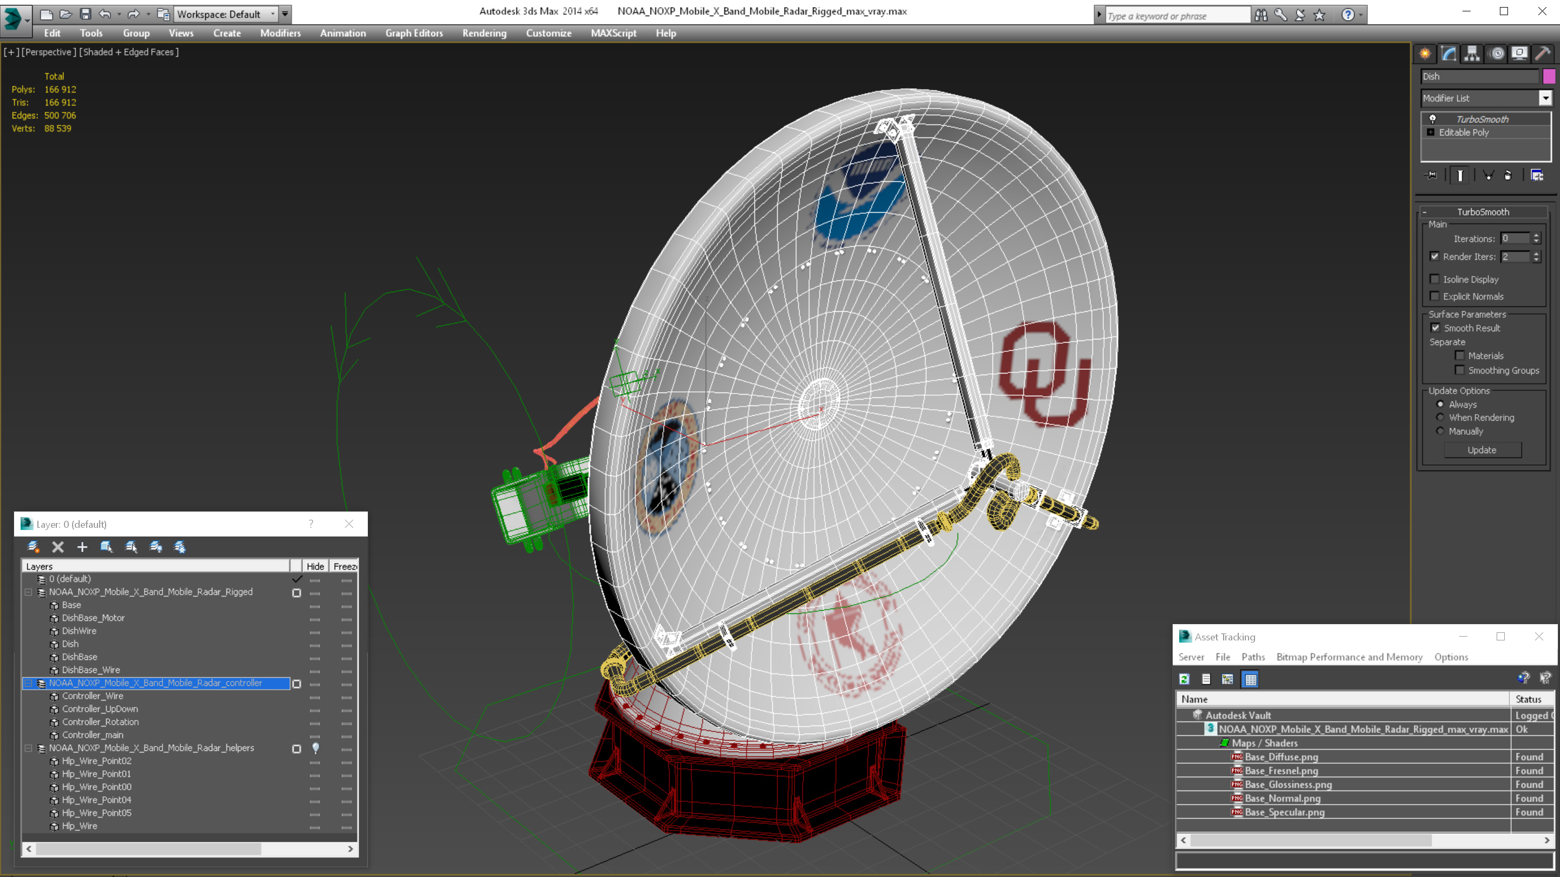
Task: Click the Pin Stack icon
Action: coord(1431,175)
